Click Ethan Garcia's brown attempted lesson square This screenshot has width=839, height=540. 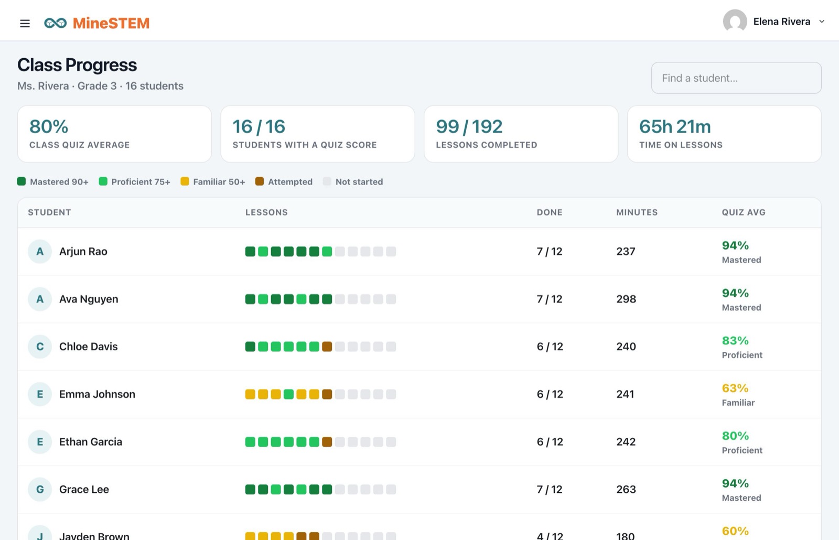click(x=327, y=442)
